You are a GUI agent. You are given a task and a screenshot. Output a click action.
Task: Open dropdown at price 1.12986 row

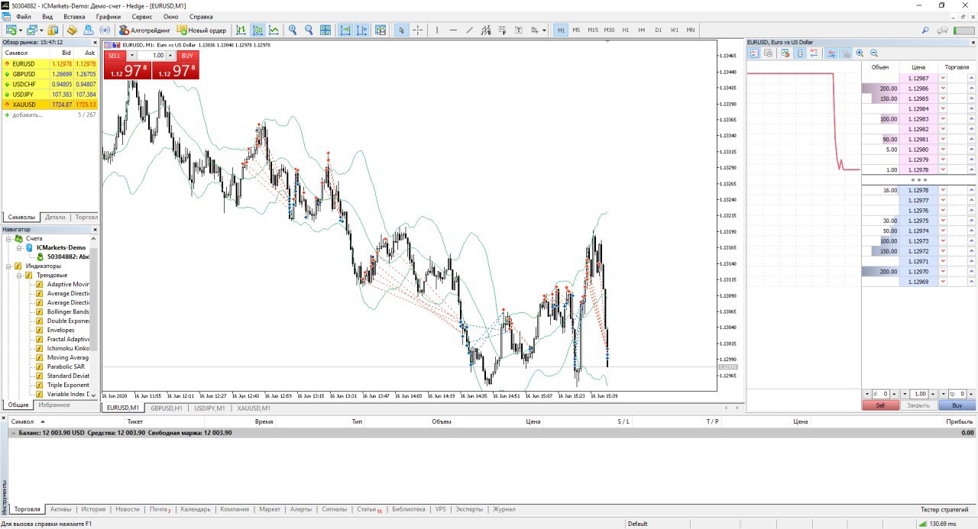point(943,89)
